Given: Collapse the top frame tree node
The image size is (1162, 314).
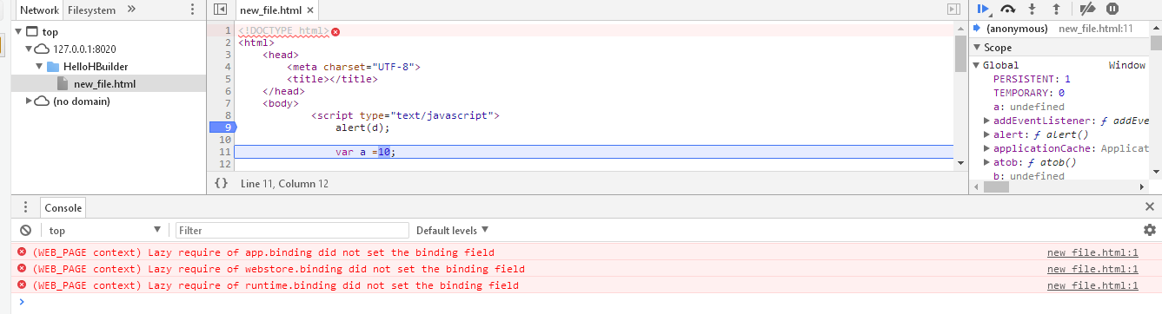Looking at the screenshot, I should click(x=19, y=32).
